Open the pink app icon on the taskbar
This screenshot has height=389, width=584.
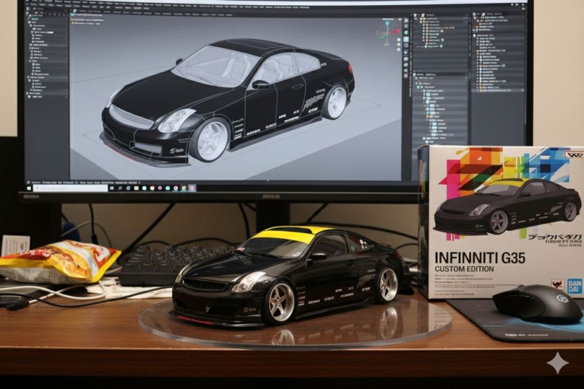click(192, 187)
